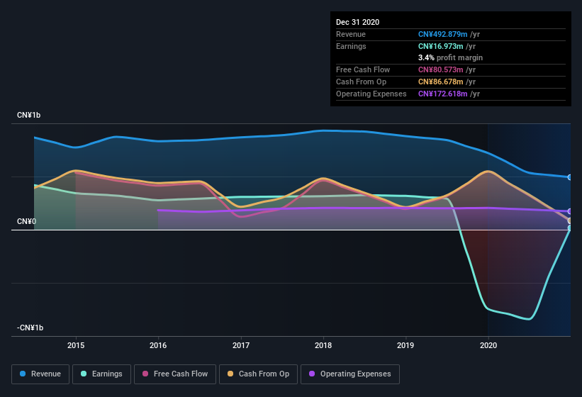
Task: Click the -CN¥1b y-axis label
Action: point(30,328)
